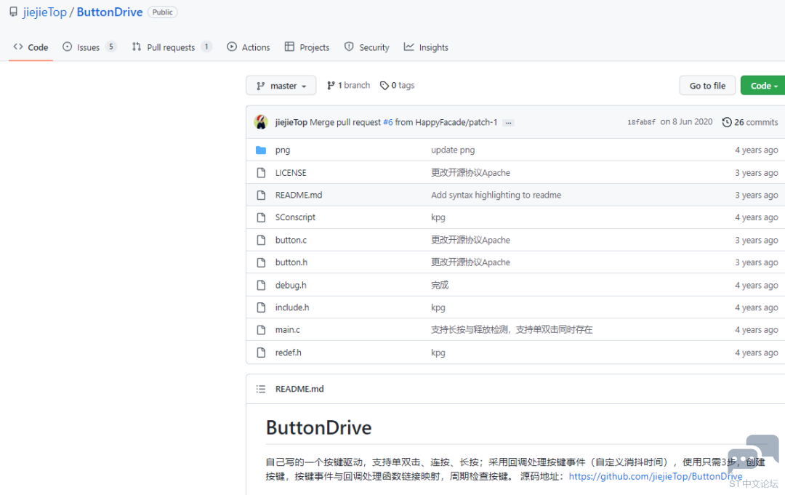Click the main.c file icon
Viewport: 785px width, 495px height.
pos(261,330)
